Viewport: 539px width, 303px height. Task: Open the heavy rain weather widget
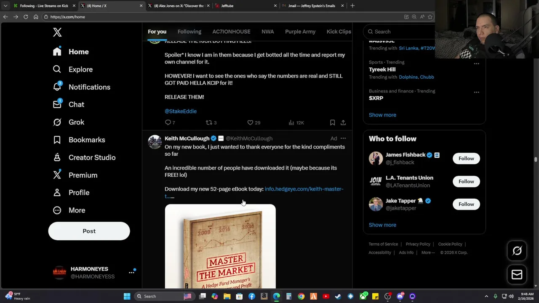click(x=17, y=296)
